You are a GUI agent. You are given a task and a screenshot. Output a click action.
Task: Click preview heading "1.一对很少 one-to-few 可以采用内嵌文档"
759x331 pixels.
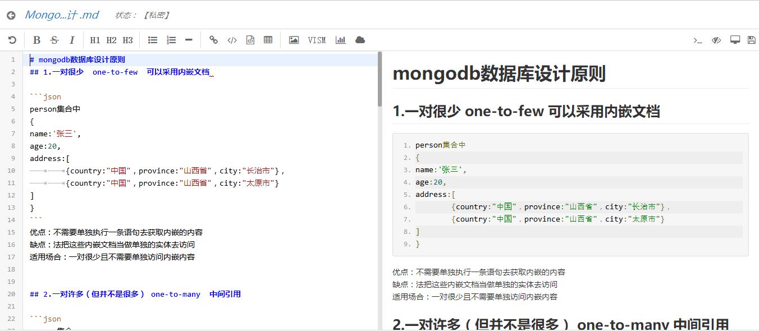[526, 111]
